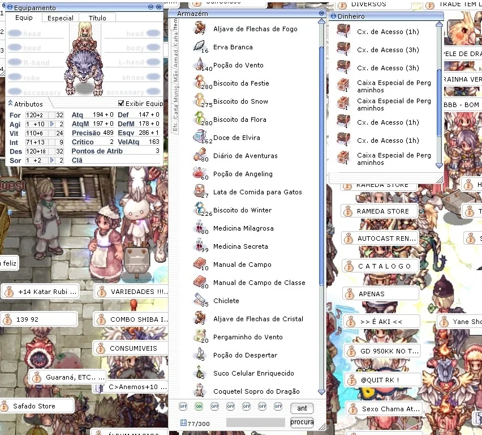Pick the Poção de Angeling icon
Viewport: 482px width, 435px height.
(x=200, y=173)
